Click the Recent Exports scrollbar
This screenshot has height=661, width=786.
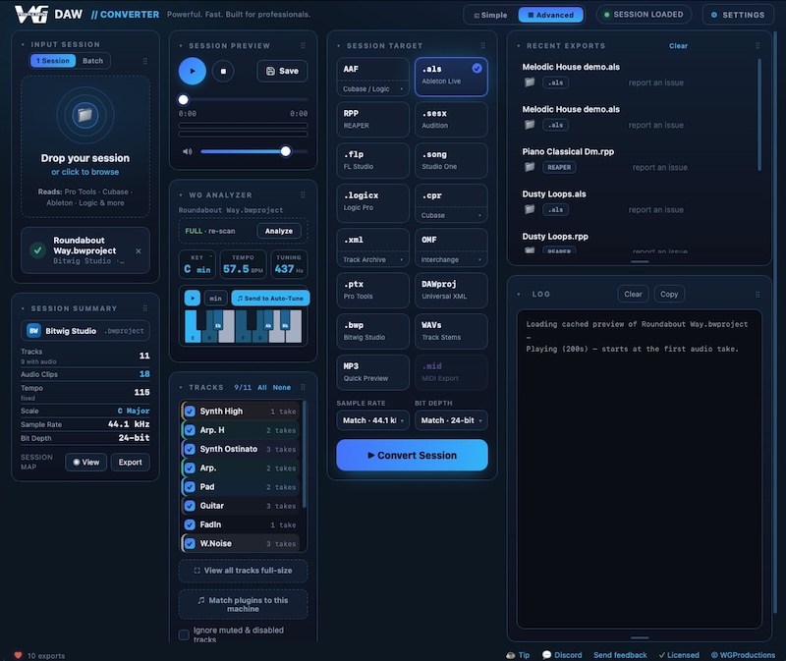pos(758,114)
